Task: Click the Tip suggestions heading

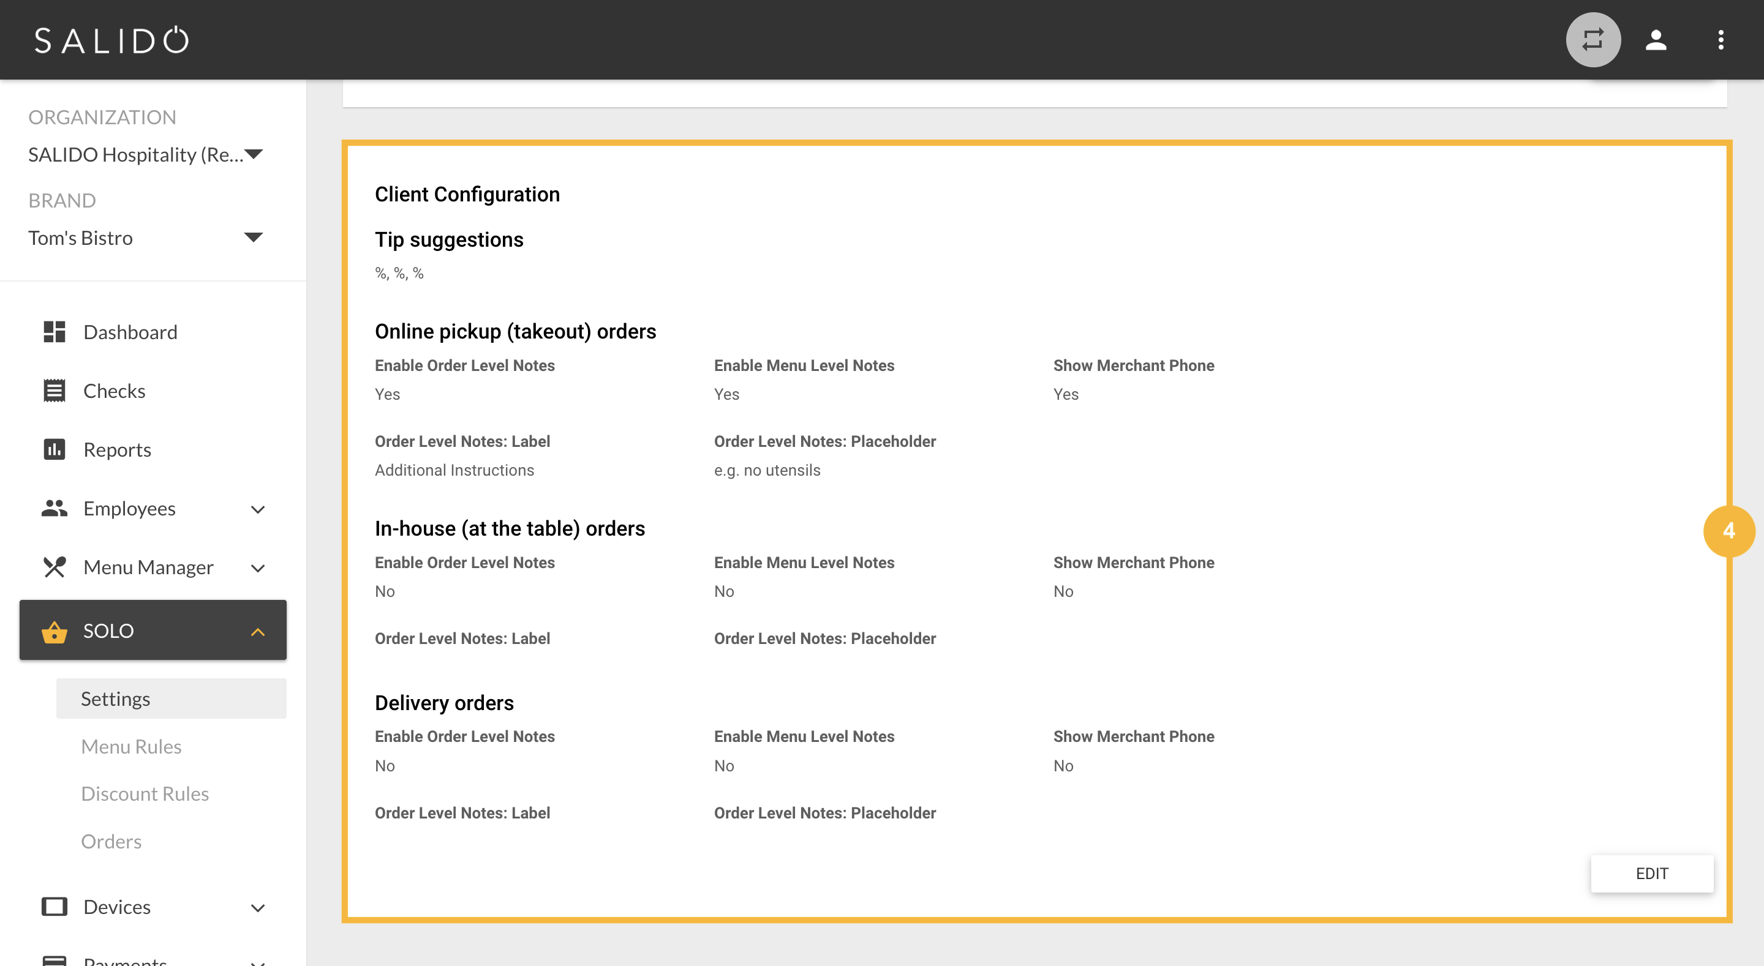Action: click(448, 239)
